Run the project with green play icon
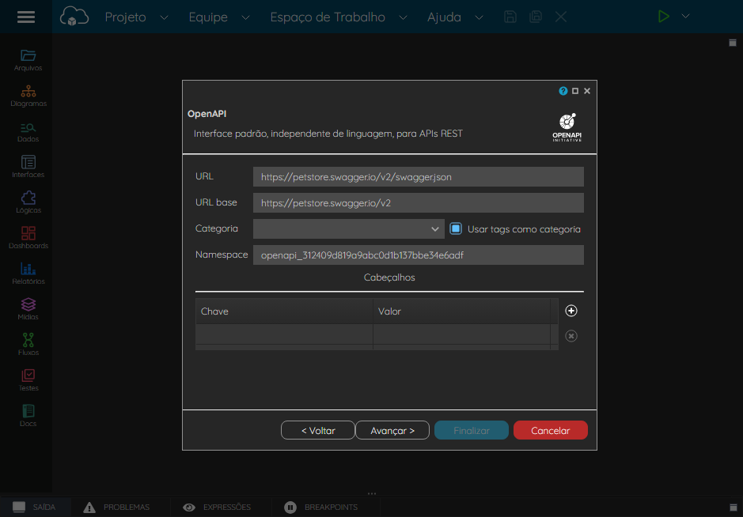 pos(663,16)
